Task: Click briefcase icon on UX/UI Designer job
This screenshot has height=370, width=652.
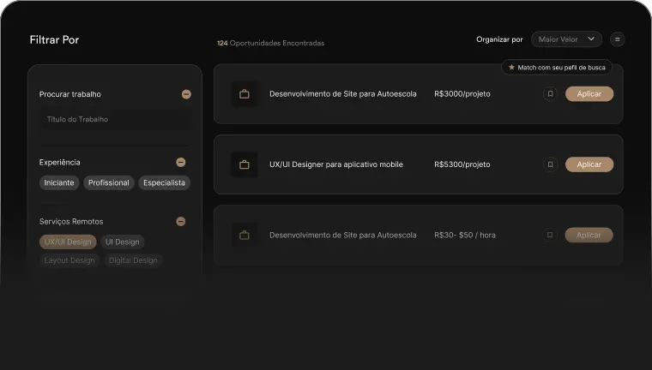Action: tap(244, 164)
